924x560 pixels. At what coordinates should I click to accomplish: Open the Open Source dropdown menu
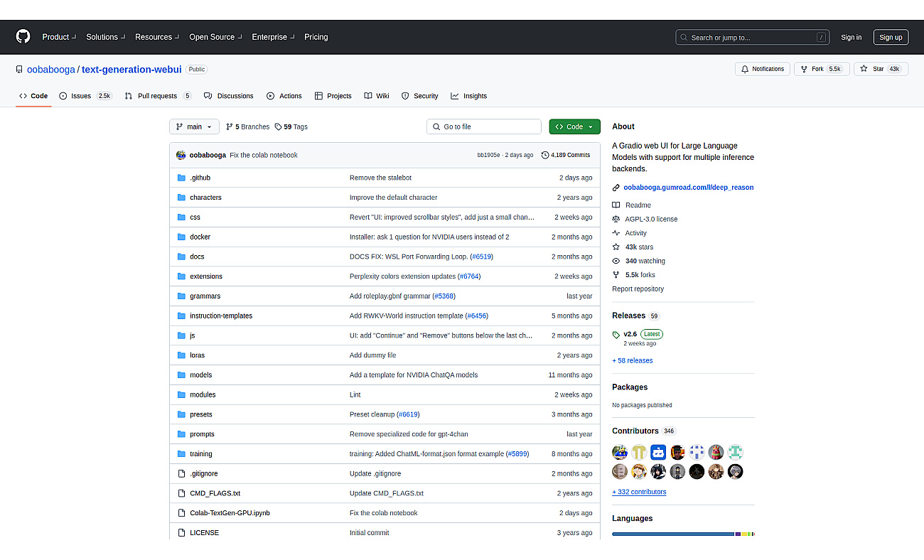(x=215, y=37)
